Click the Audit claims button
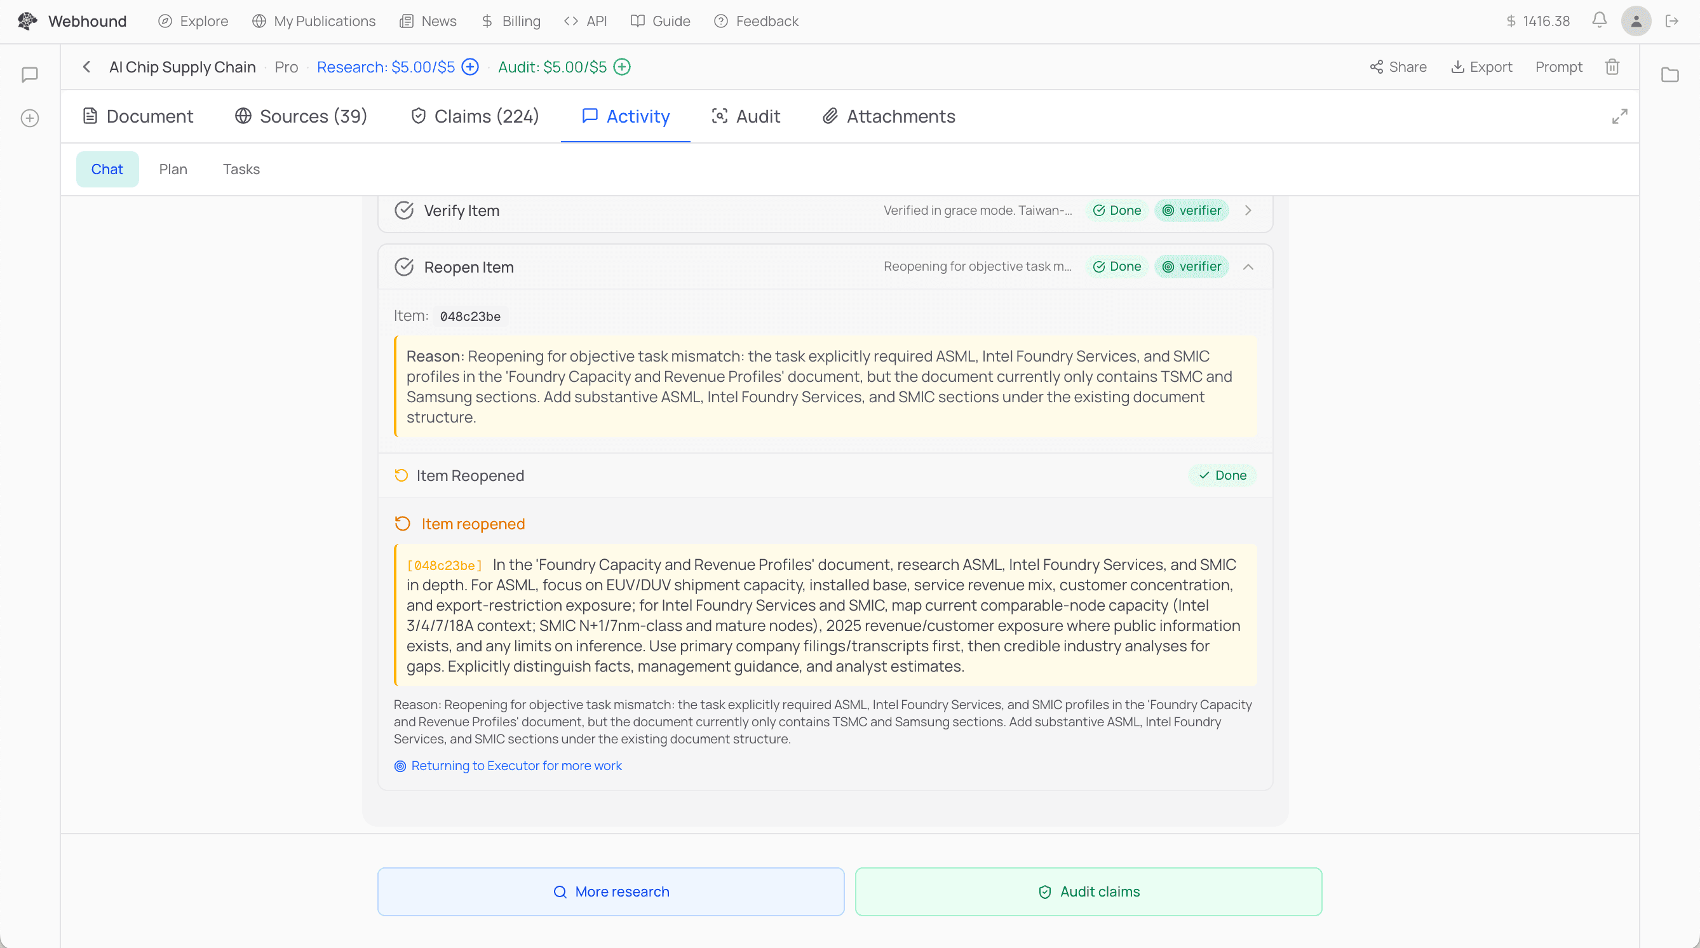The image size is (1700, 948). click(x=1088, y=891)
